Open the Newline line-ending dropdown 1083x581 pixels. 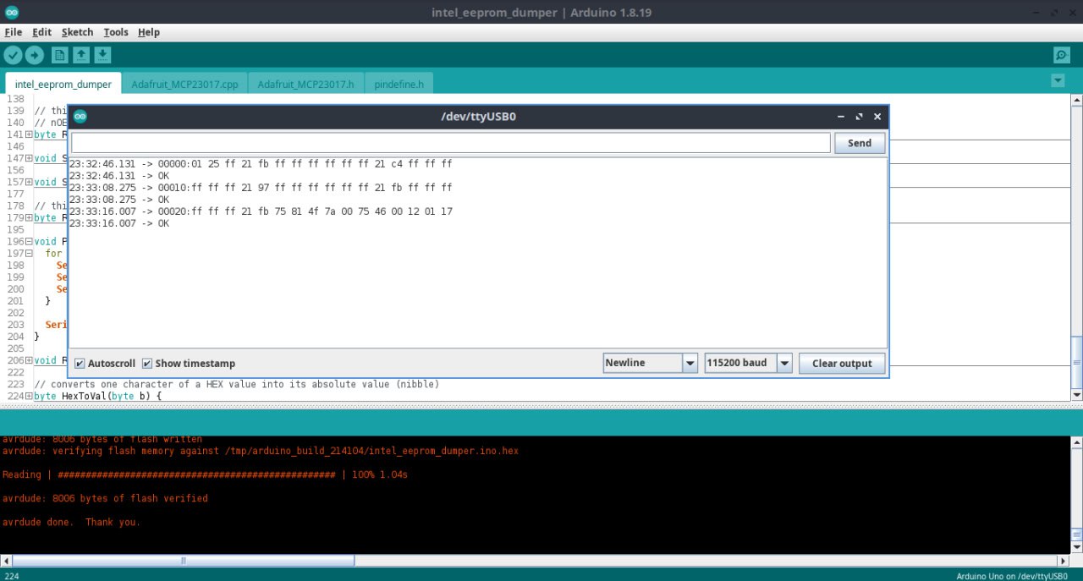(x=690, y=363)
